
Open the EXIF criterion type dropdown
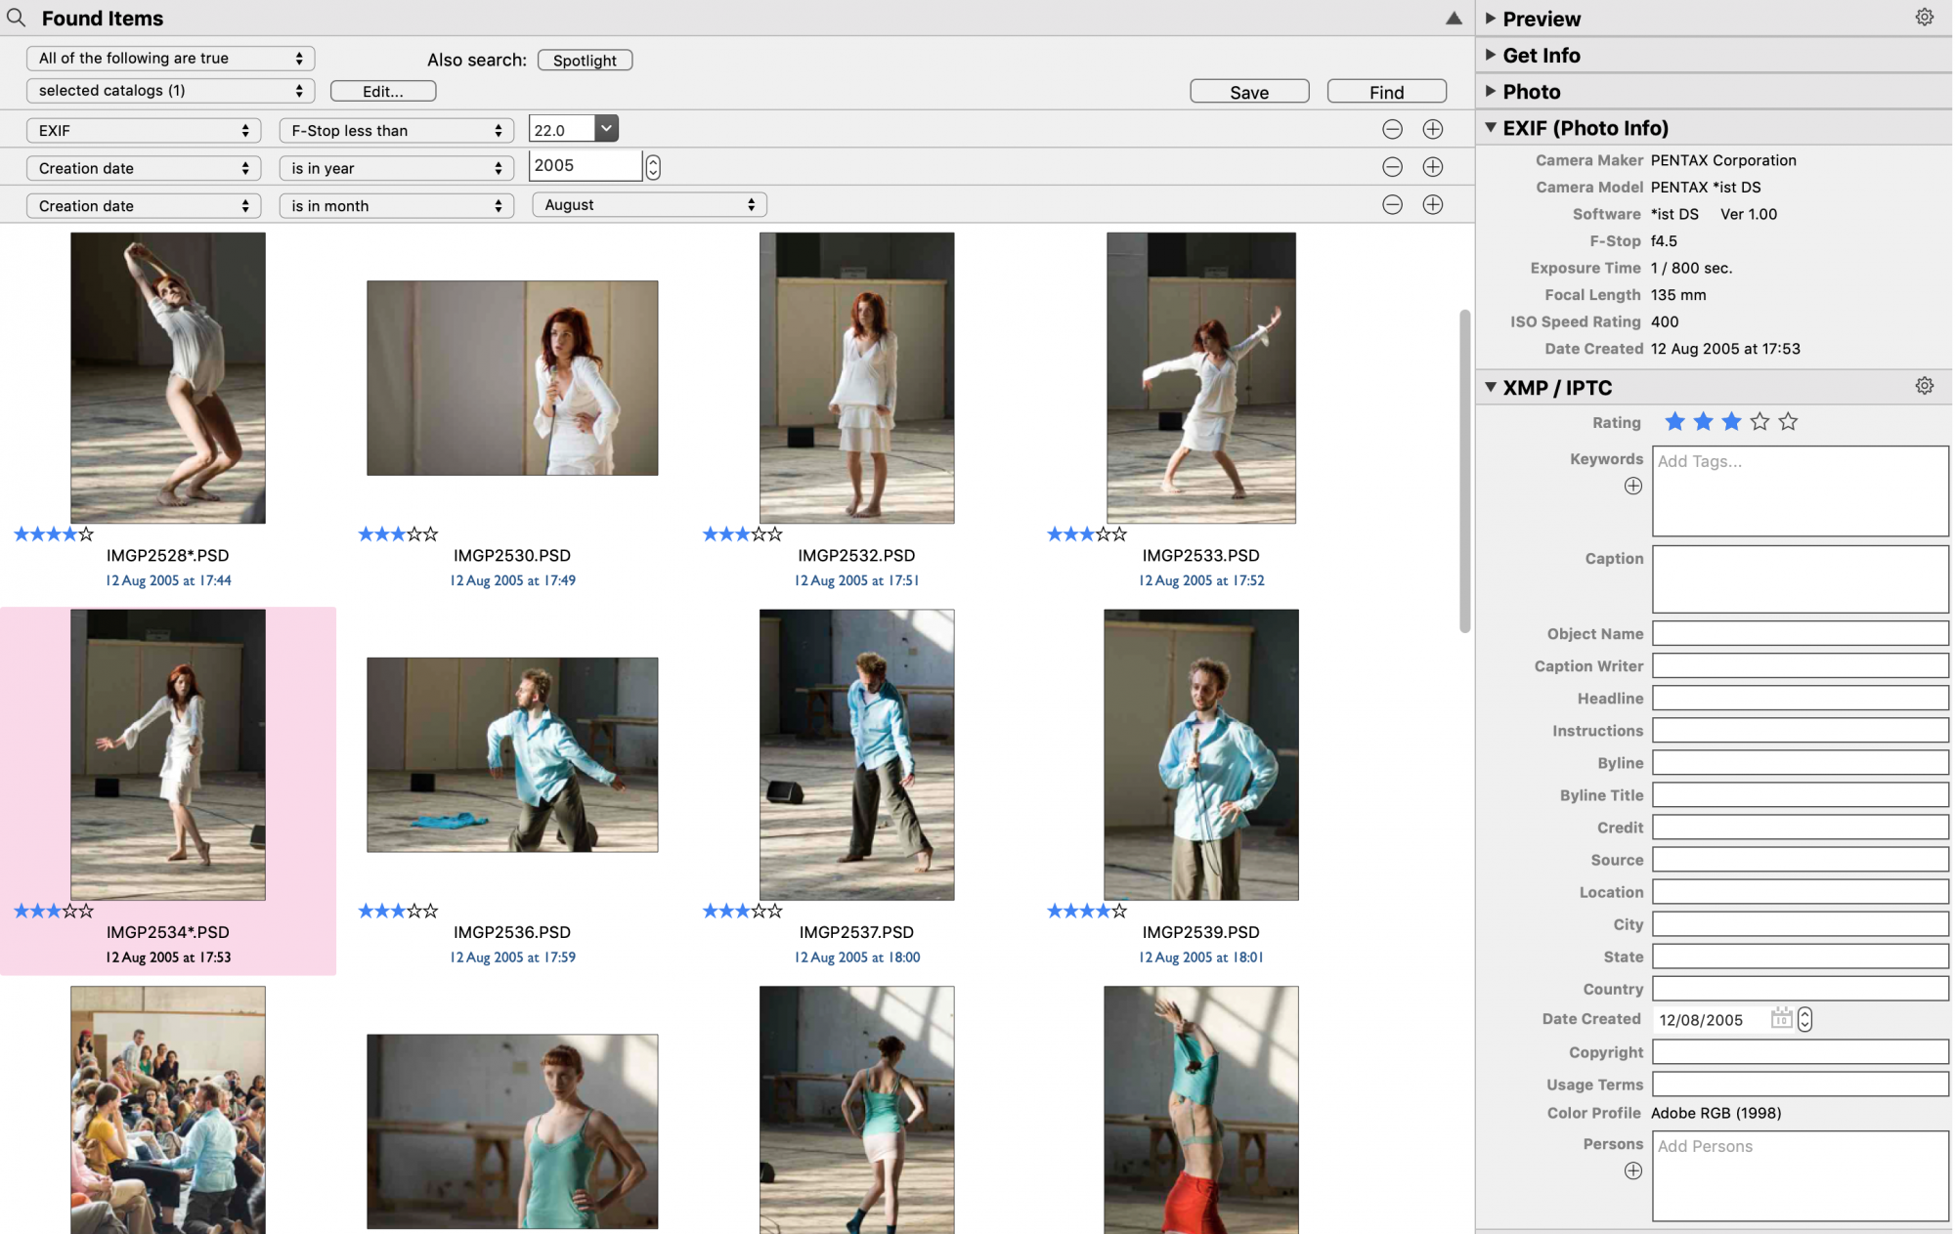[x=144, y=130]
